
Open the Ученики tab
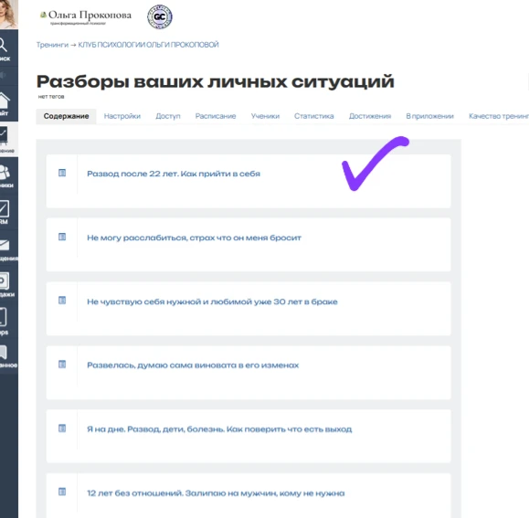(265, 116)
